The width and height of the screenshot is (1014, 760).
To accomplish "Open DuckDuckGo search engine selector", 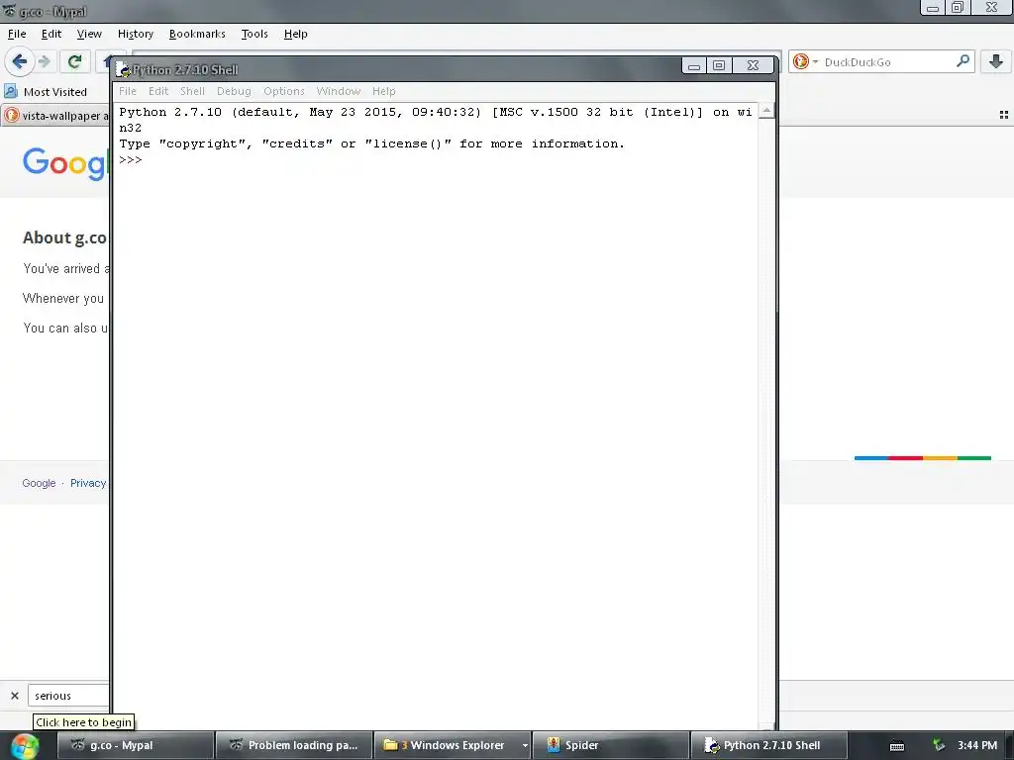I will 805,61.
